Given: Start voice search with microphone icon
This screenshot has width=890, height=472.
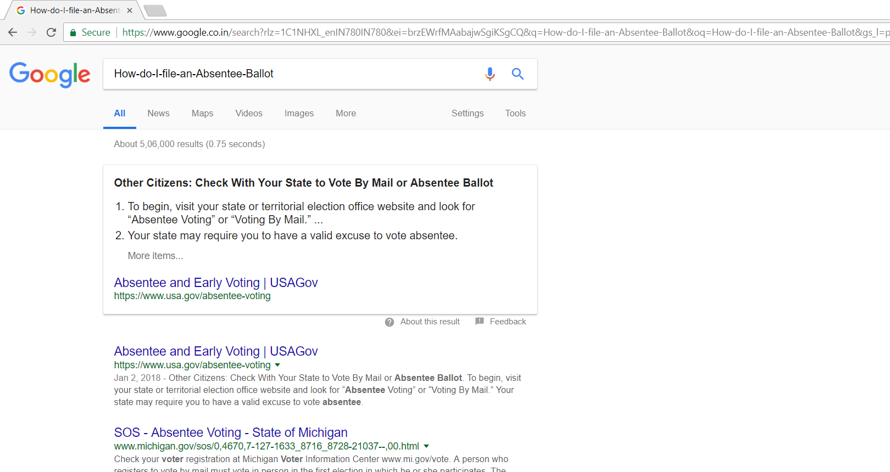Looking at the screenshot, I should (x=490, y=74).
